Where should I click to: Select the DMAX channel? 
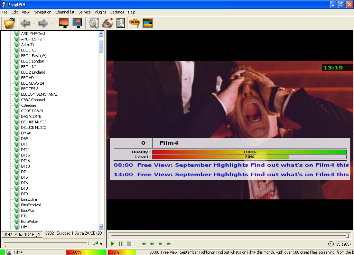(x=26, y=133)
